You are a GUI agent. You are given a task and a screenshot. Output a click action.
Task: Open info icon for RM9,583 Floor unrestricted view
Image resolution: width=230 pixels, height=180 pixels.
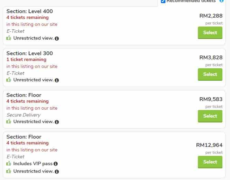coord(57,122)
